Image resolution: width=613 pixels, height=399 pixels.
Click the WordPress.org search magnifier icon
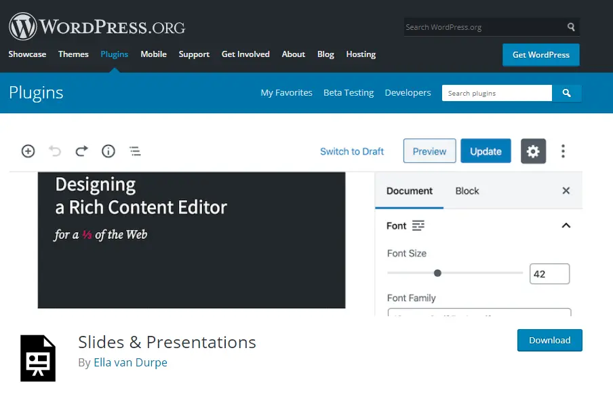click(571, 27)
